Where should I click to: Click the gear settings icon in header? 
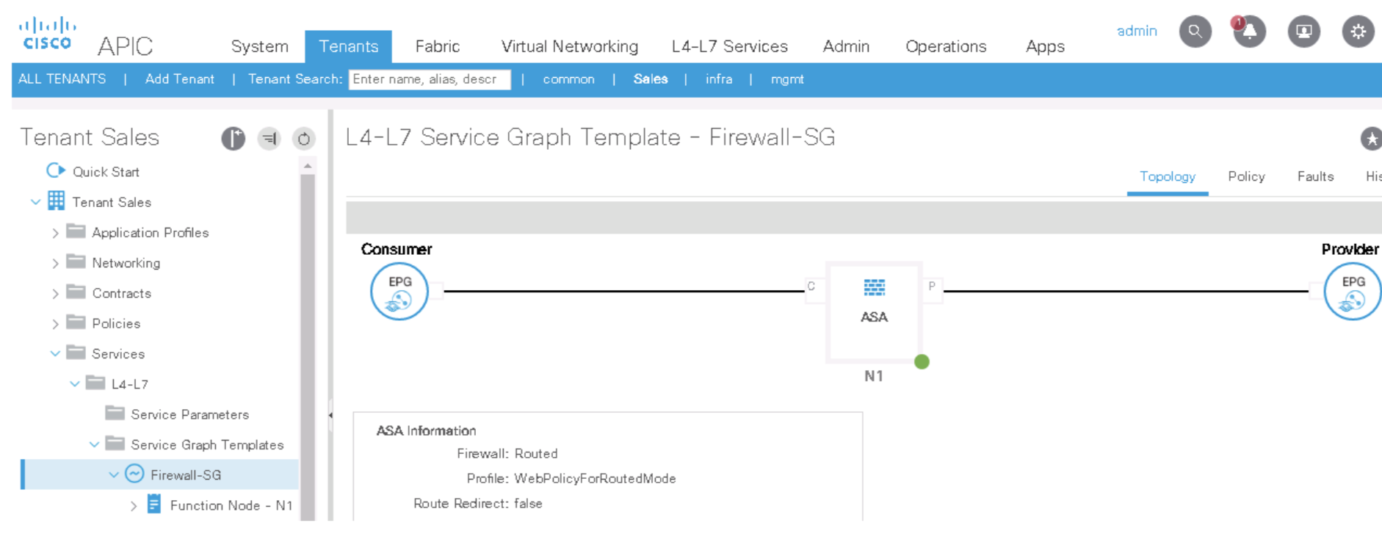coord(1358,32)
